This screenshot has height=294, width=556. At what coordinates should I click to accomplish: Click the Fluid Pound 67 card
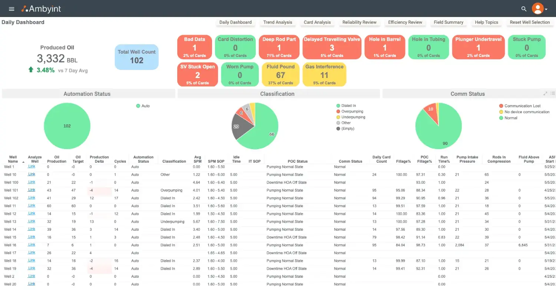click(280, 74)
